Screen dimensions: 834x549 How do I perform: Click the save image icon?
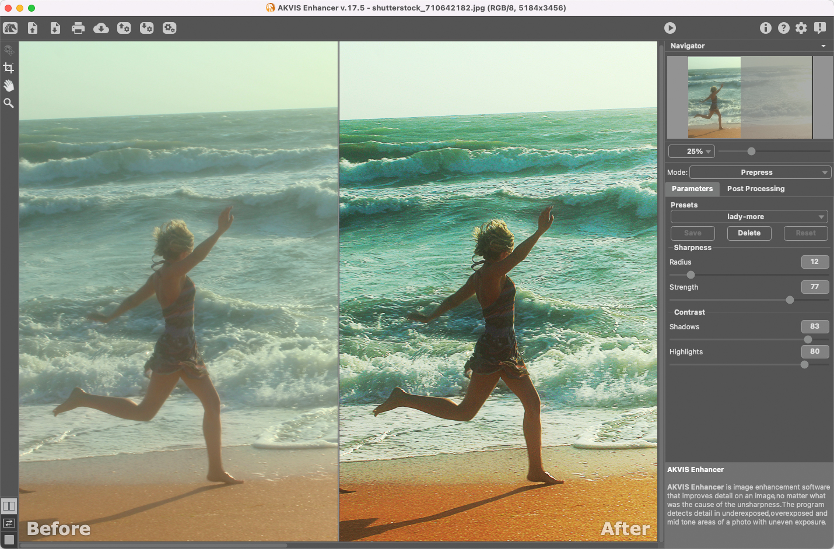pyautogui.click(x=55, y=28)
